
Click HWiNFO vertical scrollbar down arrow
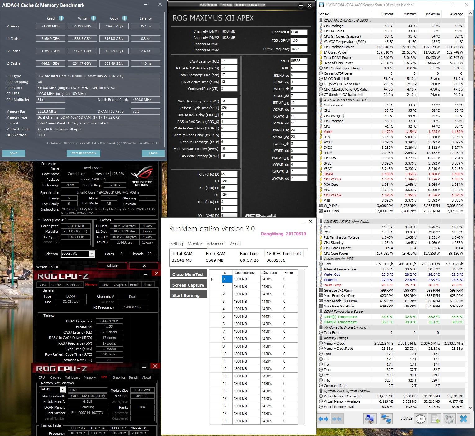[x=471, y=407]
